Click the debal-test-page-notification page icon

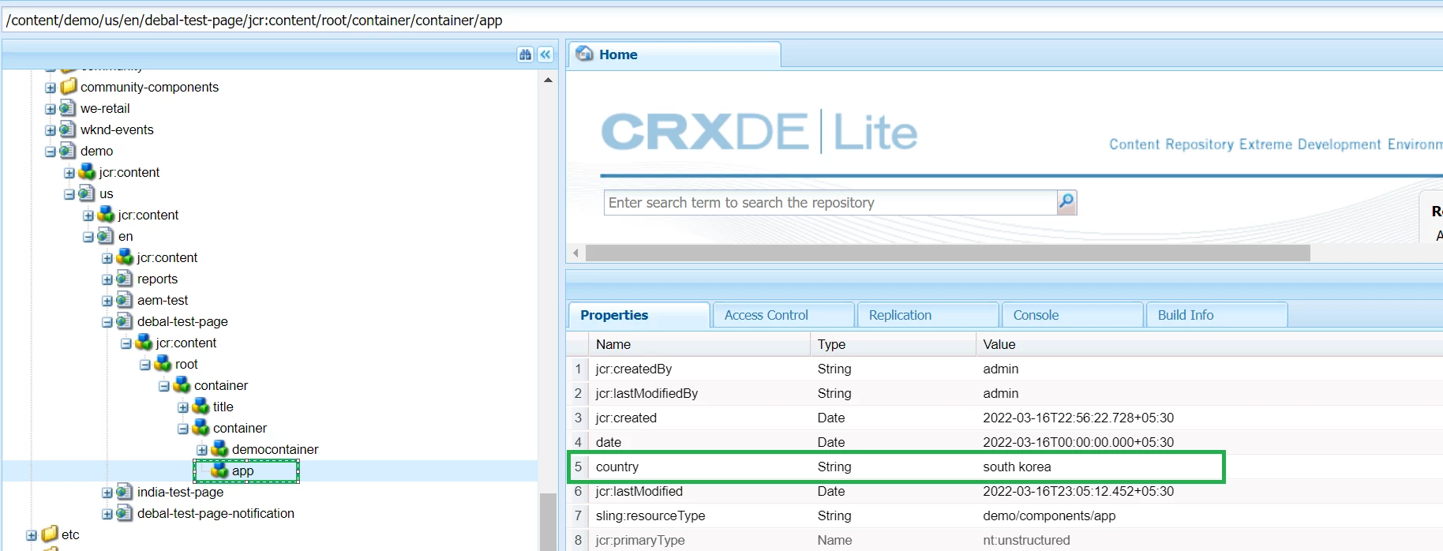tap(126, 512)
